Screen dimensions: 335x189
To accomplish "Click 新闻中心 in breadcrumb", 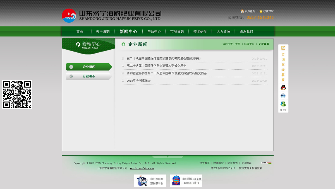I will [249, 44].
